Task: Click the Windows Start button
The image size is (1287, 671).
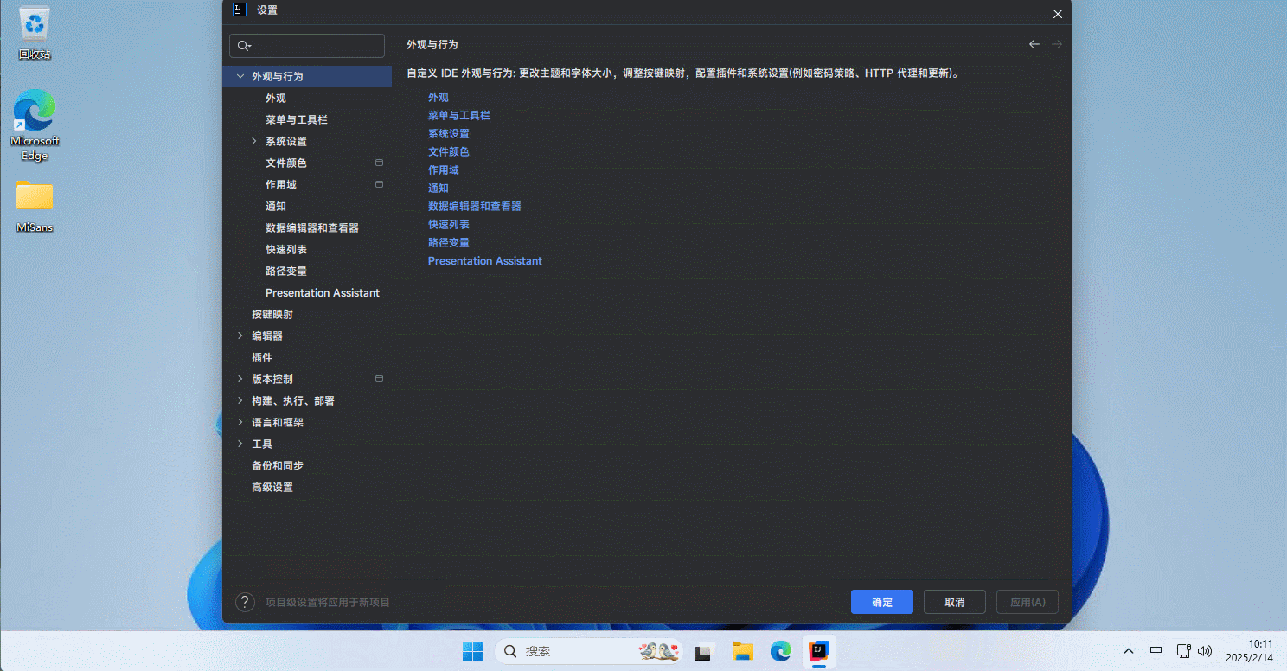Action: tap(472, 651)
